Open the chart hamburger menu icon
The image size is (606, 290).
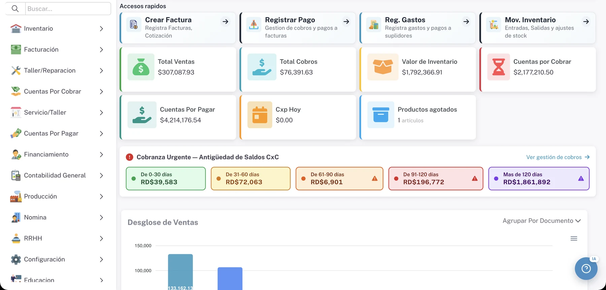tap(574, 239)
